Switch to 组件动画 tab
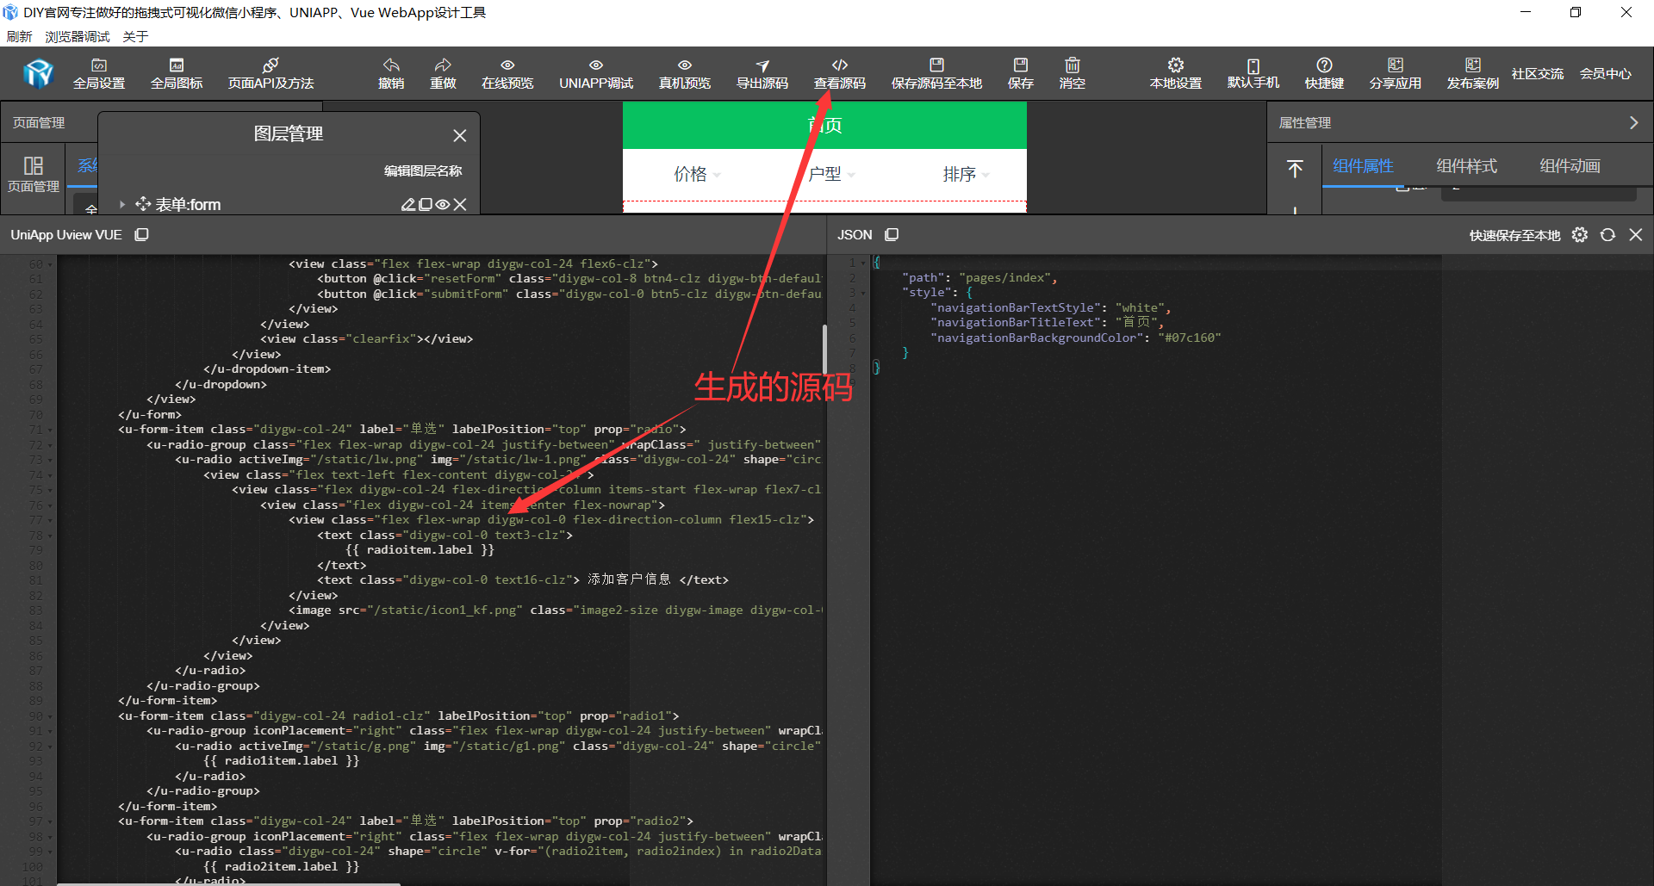Image resolution: width=1654 pixels, height=886 pixels. coord(1570,166)
